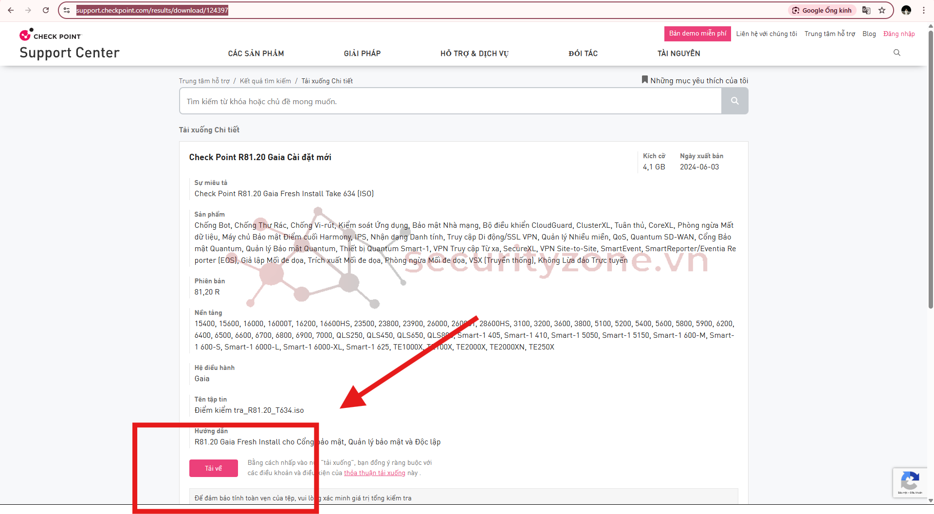
Task: Open the ĐỐI TÁC menu
Action: click(x=583, y=54)
